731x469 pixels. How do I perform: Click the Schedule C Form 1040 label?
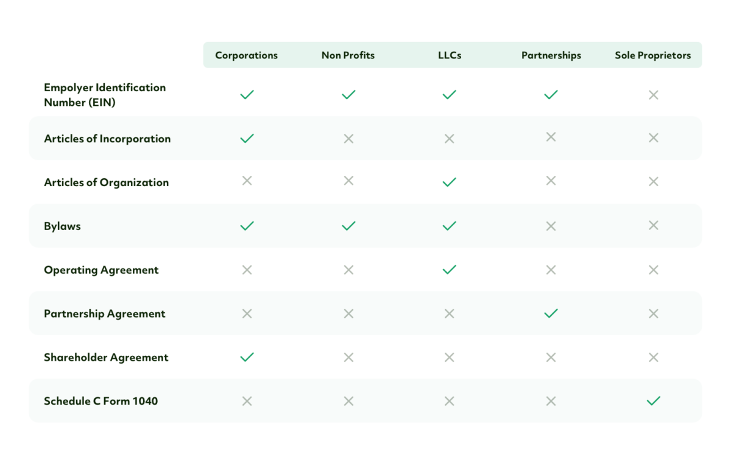point(101,401)
